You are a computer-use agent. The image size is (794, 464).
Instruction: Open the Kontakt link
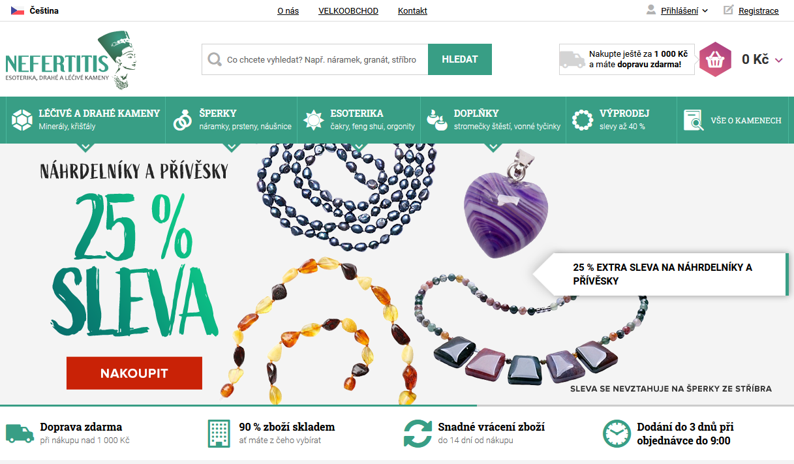(412, 11)
